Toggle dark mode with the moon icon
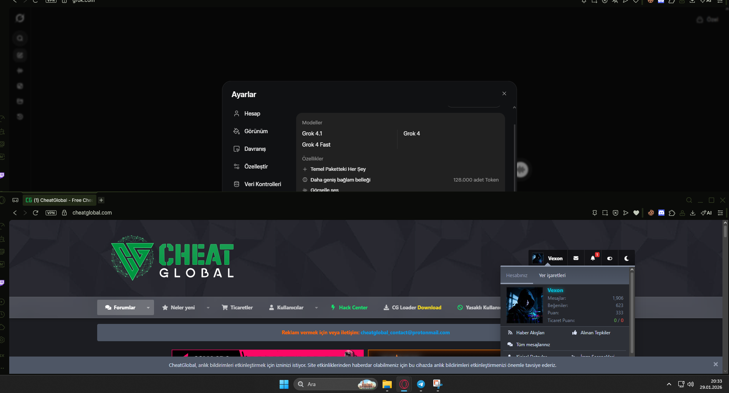The width and height of the screenshot is (729, 393). [x=626, y=258]
